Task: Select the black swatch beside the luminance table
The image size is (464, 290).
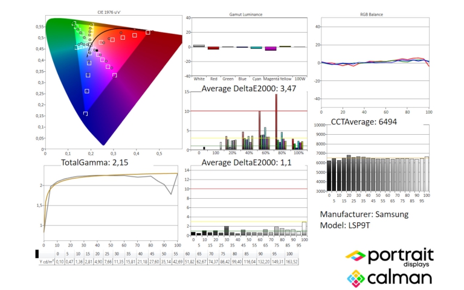Action: [x=37, y=254]
